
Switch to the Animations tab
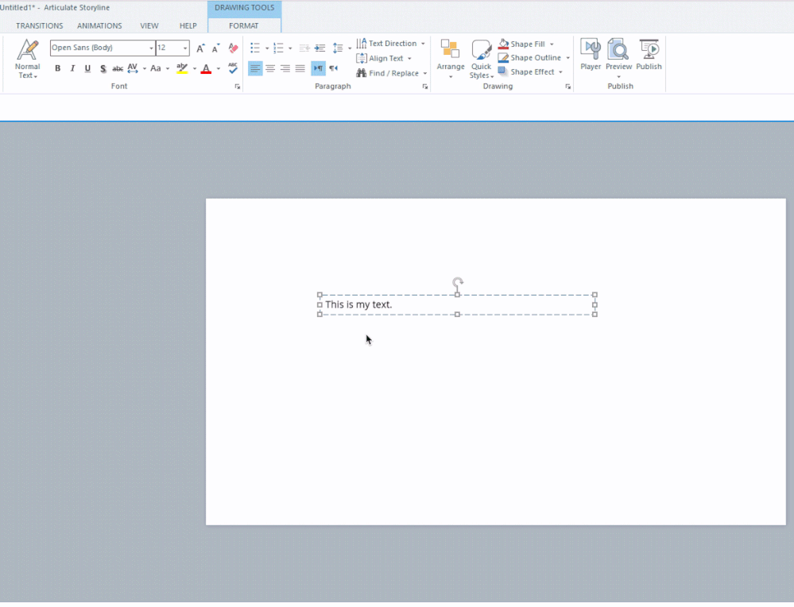coord(99,25)
